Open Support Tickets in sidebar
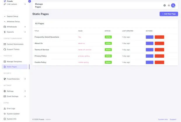The width and height of the screenshot is (181, 122). pyautogui.click(x=15, y=49)
